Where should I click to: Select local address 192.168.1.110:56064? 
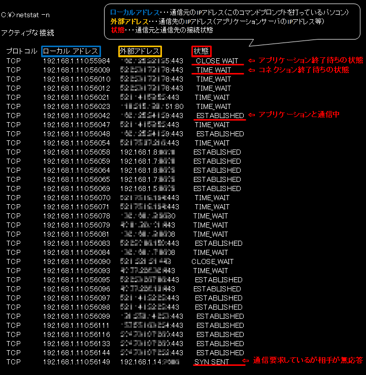tap(77, 170)
